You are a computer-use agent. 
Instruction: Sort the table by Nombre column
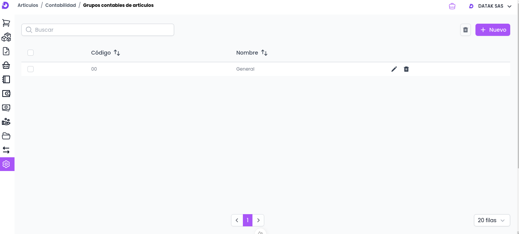point(264,53)
